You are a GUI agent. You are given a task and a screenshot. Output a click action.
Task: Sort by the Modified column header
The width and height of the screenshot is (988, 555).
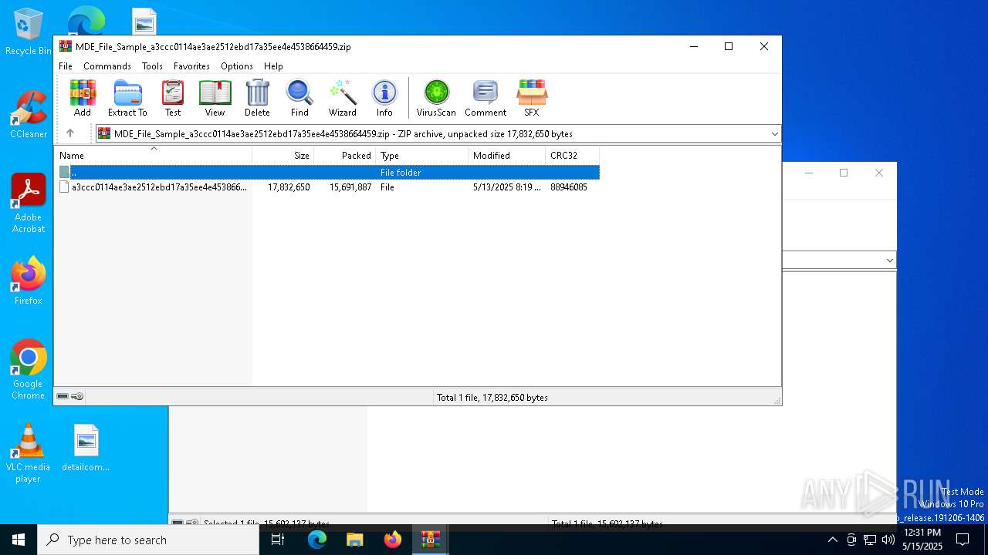pos(507,155)
